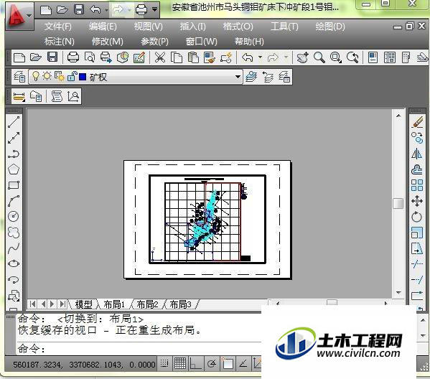Select the Erase modify tool
The width and height of the screenshot is (430, 379).
tap(417, 122)
